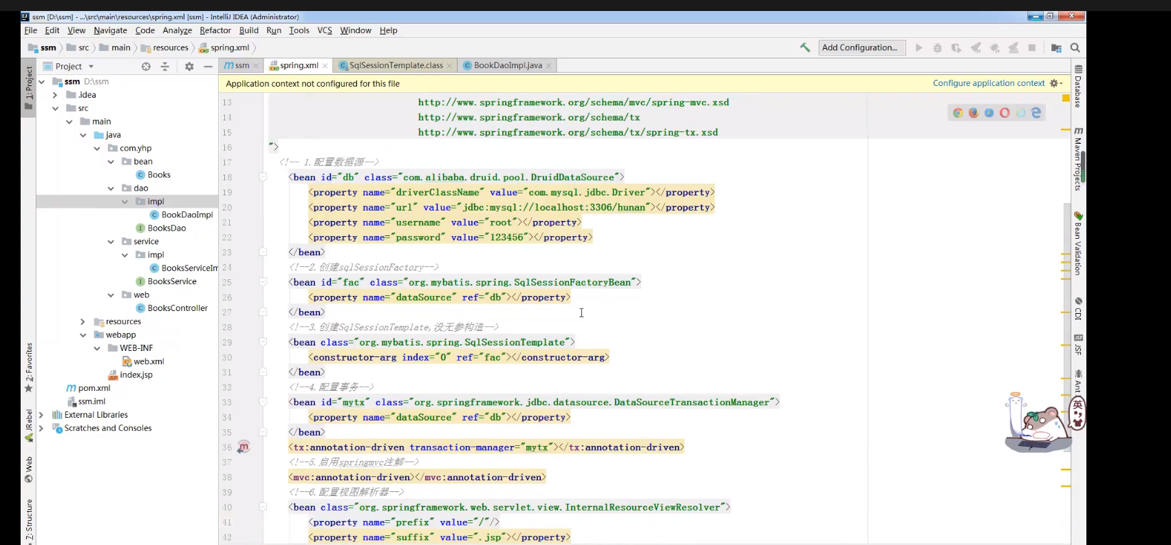The image size is (1171, 545).
Task: Open the Navigate menu
Action: click(110, 30)
